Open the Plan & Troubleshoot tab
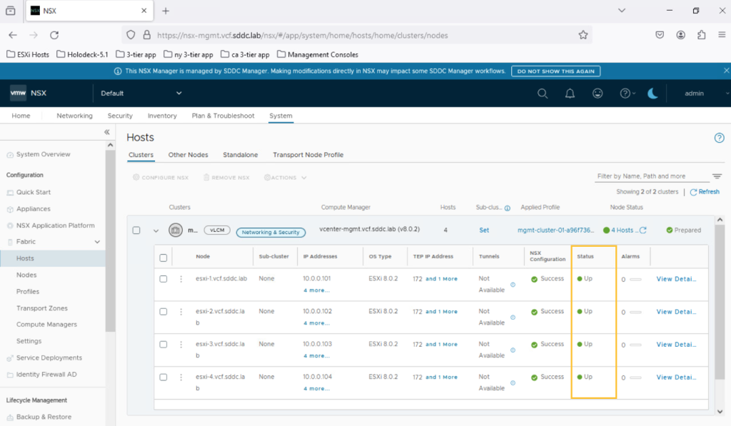 223,116
